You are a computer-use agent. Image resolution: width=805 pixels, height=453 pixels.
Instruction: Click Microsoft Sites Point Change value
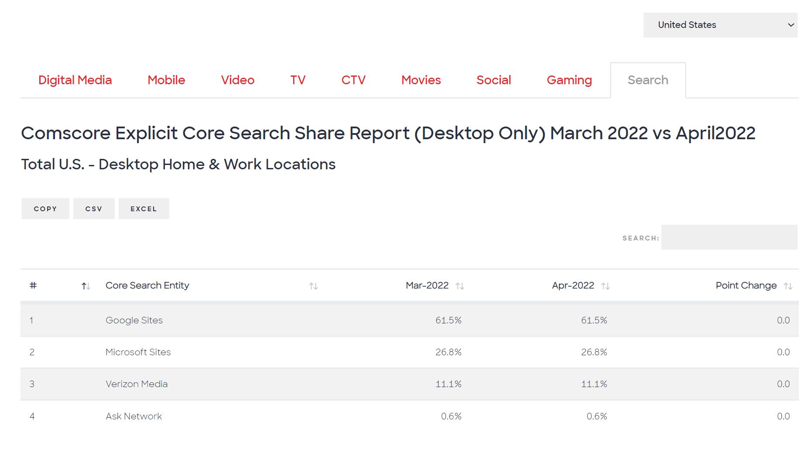[784, 352]
